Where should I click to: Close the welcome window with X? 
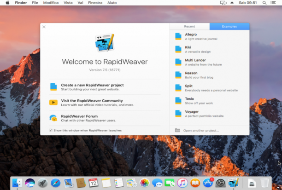click(44, 27)
